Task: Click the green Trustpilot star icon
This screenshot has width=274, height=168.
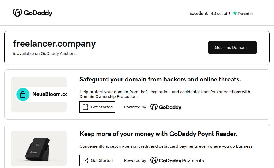Action: coord(235,13)
